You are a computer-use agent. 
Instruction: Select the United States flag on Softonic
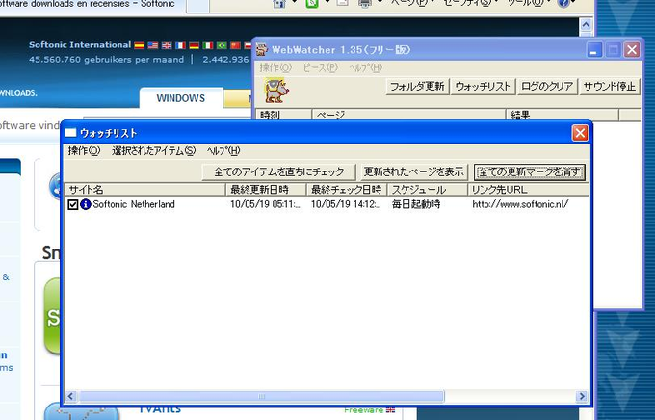153,45
